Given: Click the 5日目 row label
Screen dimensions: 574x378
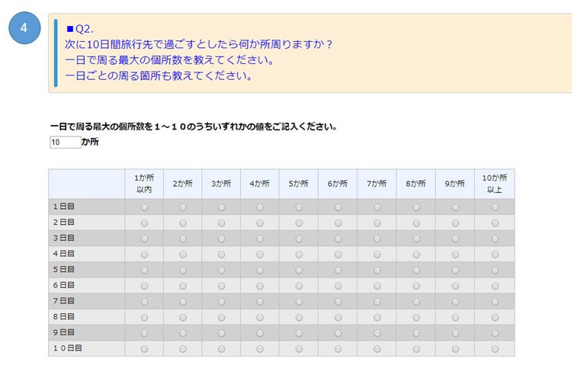Looking at the screenshot, I should click(64, 269).
